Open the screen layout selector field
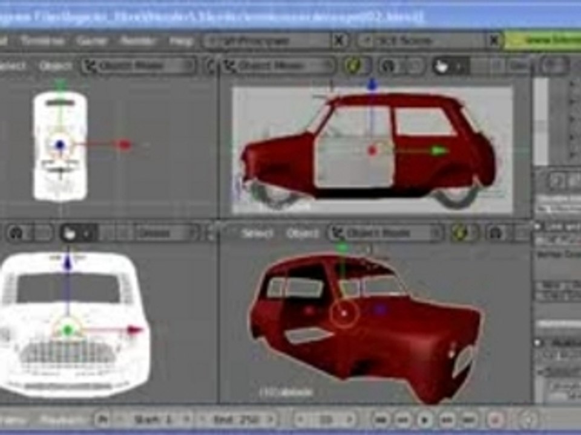 click(x=268, y=40)
